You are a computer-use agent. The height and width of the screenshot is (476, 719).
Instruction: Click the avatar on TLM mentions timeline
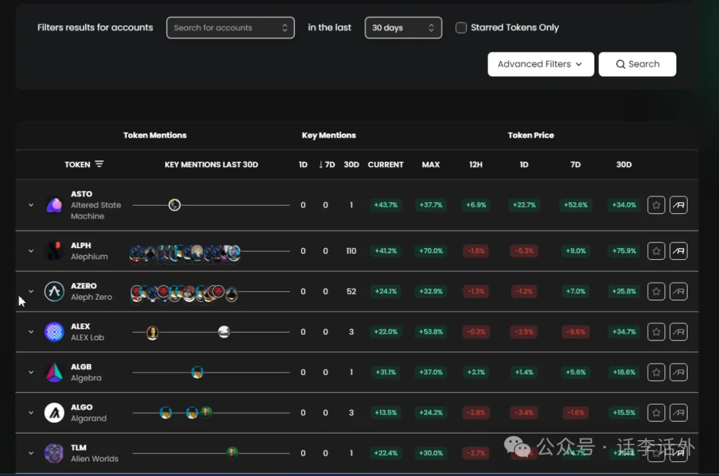pyautogui.click(x=232, y=453)
